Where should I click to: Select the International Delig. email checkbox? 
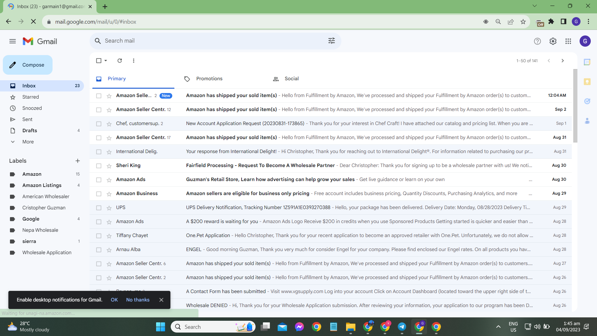tap(99, 152)
